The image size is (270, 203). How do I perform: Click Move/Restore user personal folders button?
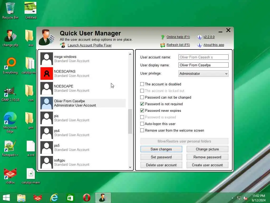pyautogui.click(x=184, y=141)
